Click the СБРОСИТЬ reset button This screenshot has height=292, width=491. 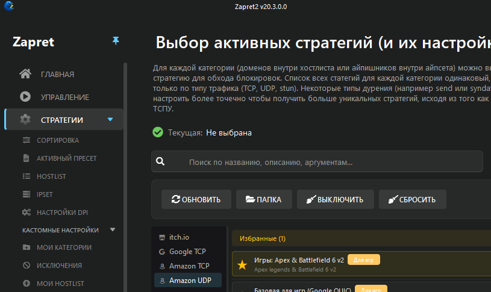pyautogui.click(x=413, y=199)
